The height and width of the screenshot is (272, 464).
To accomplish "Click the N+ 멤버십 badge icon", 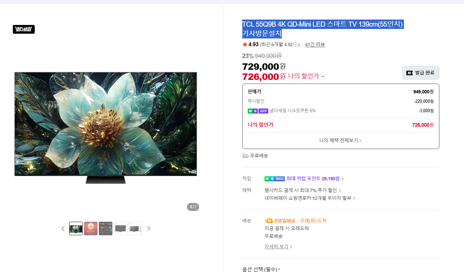I will (275, 179).
